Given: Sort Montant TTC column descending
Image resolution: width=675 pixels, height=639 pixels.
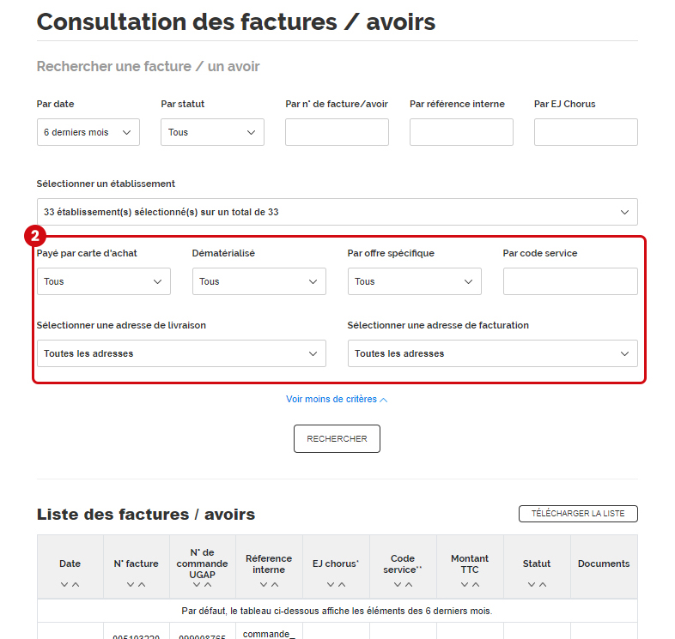Looking at the screenshot, I should [464, 585].
